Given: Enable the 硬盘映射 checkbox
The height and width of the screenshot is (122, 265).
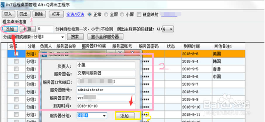Looking at the screenshot, I should [x=139, y=15].
